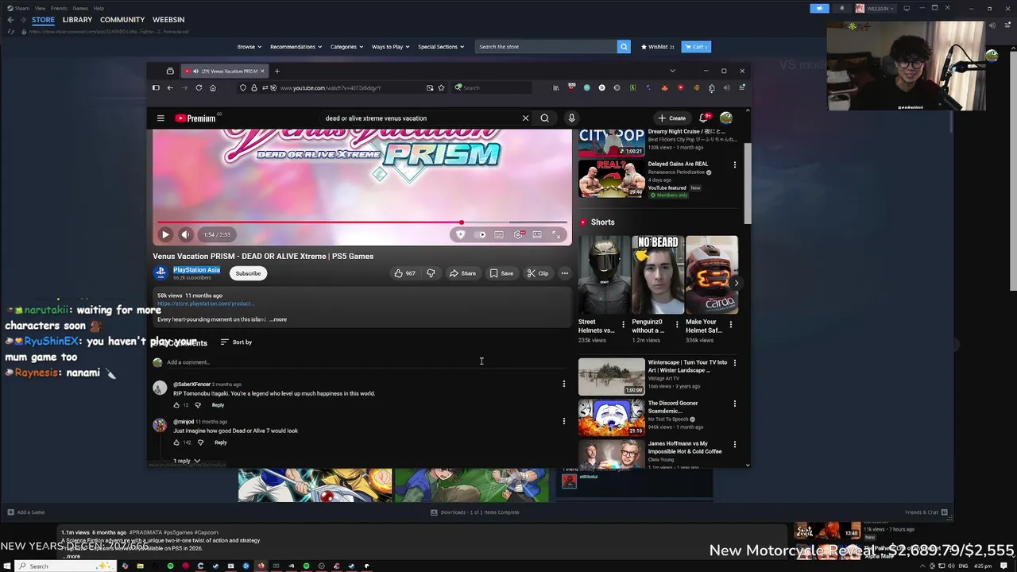
Task: Like the video with 967 likes
Action: [405, 273]
